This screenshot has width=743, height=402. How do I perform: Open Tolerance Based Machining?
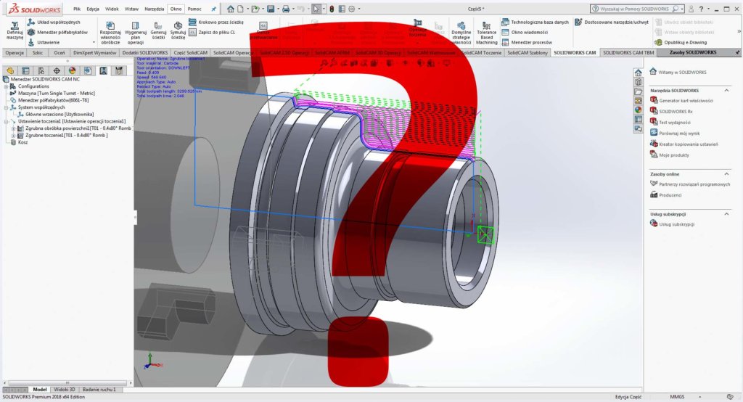(487, 33)
